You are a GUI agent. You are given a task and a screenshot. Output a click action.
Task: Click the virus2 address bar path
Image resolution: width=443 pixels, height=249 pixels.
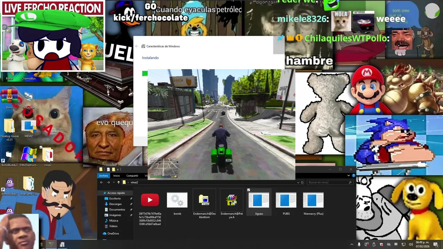134,182
